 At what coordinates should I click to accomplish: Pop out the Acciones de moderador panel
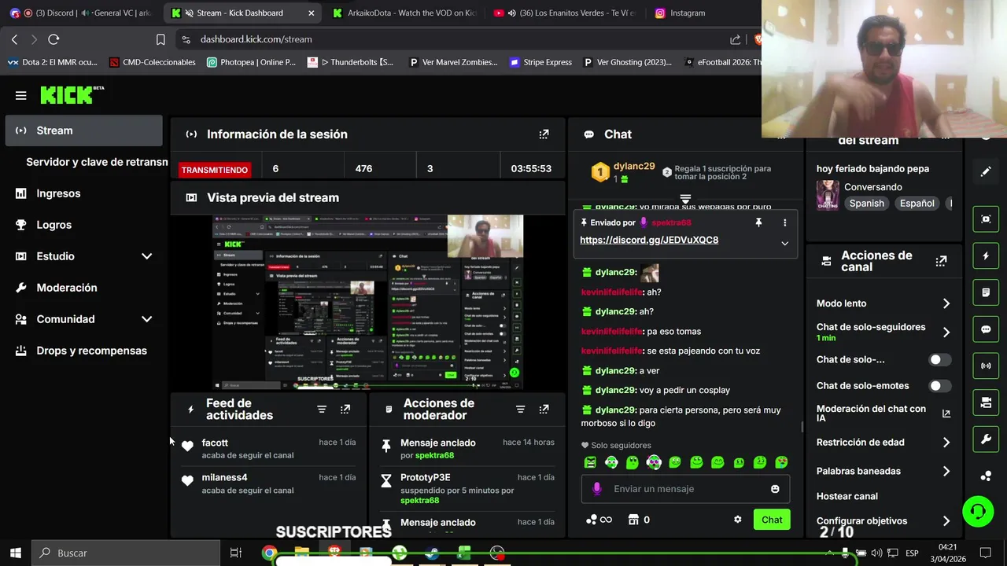click(x=544, y=410)
